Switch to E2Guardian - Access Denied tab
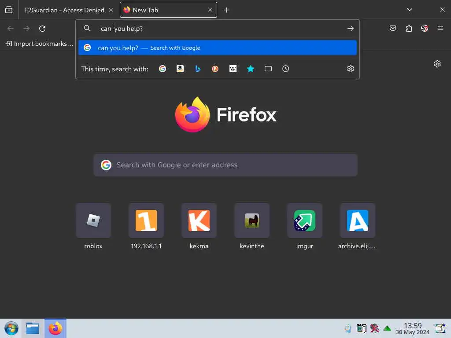Screen dimensions: 451x338 64,10
